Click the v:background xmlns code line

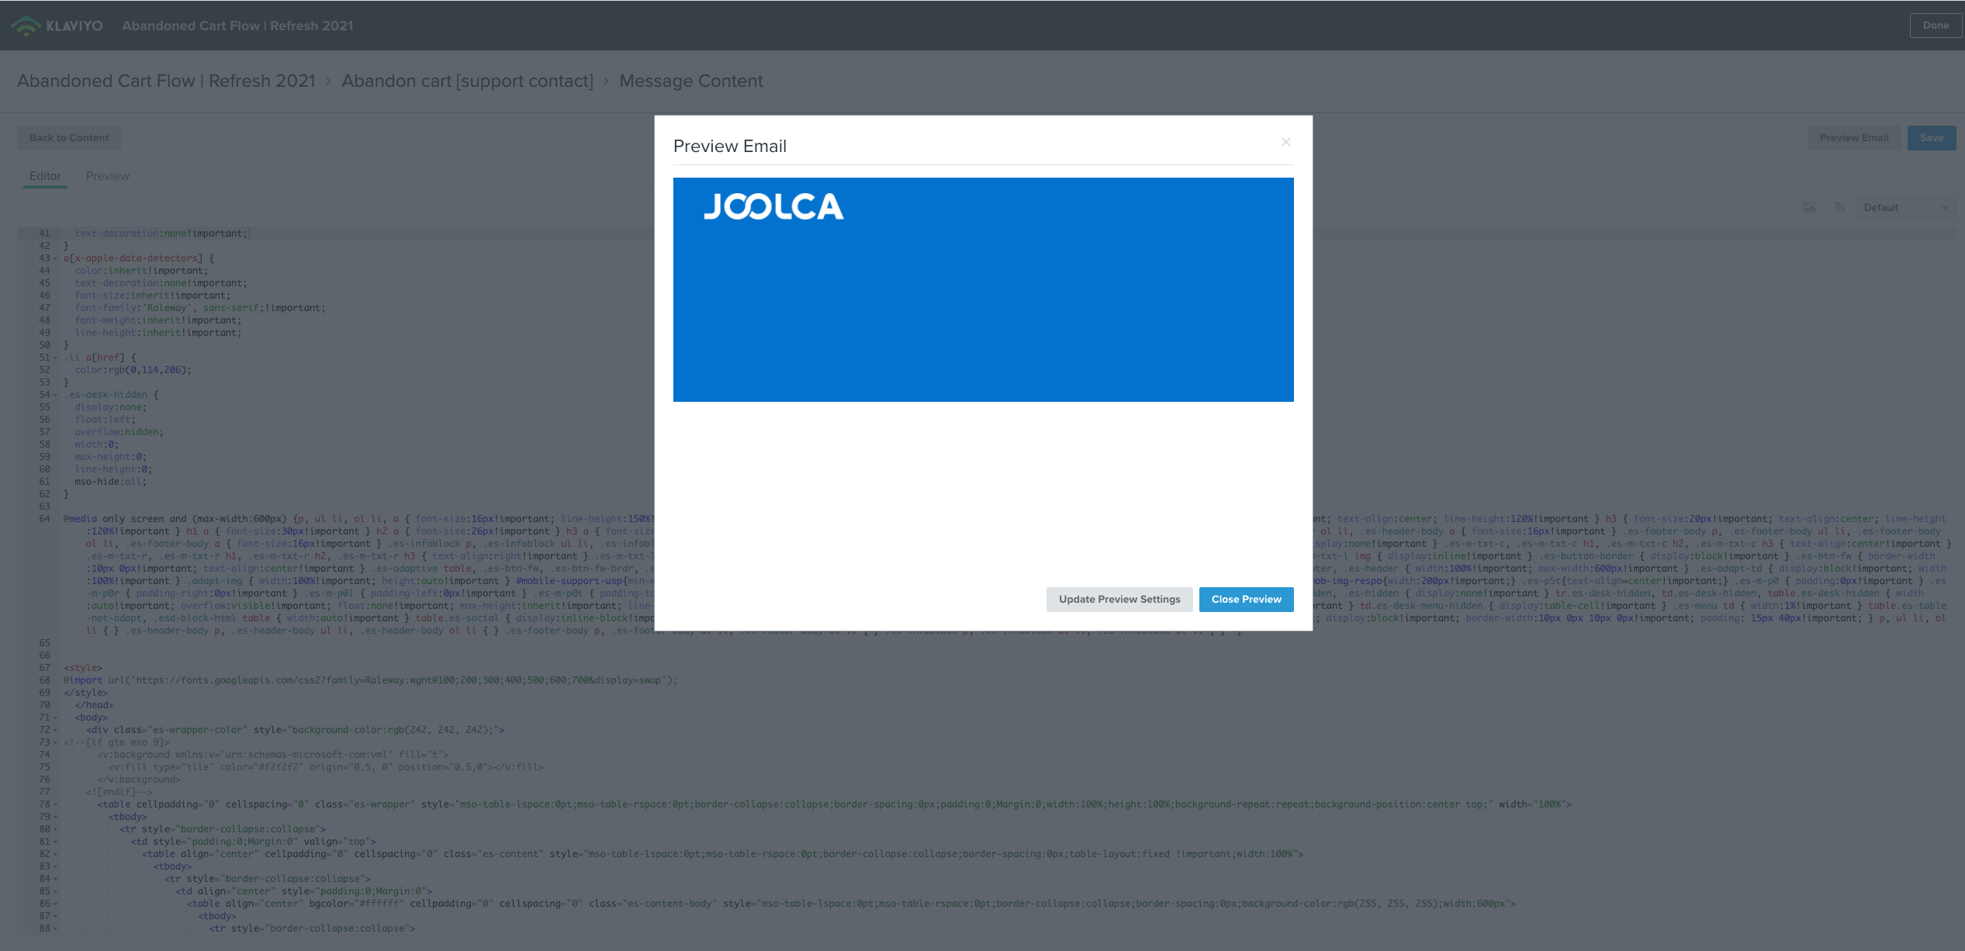tap(273, 755)
